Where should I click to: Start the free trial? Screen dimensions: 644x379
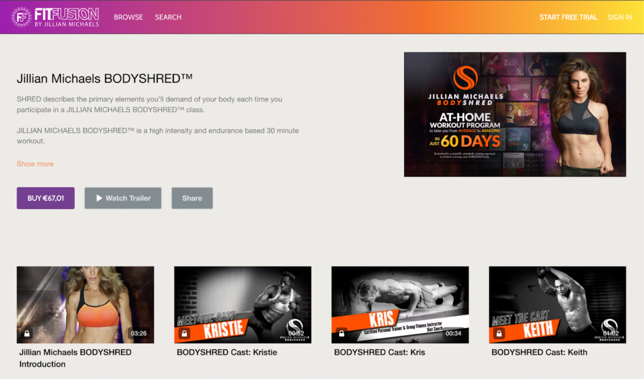tap(568, 17)
